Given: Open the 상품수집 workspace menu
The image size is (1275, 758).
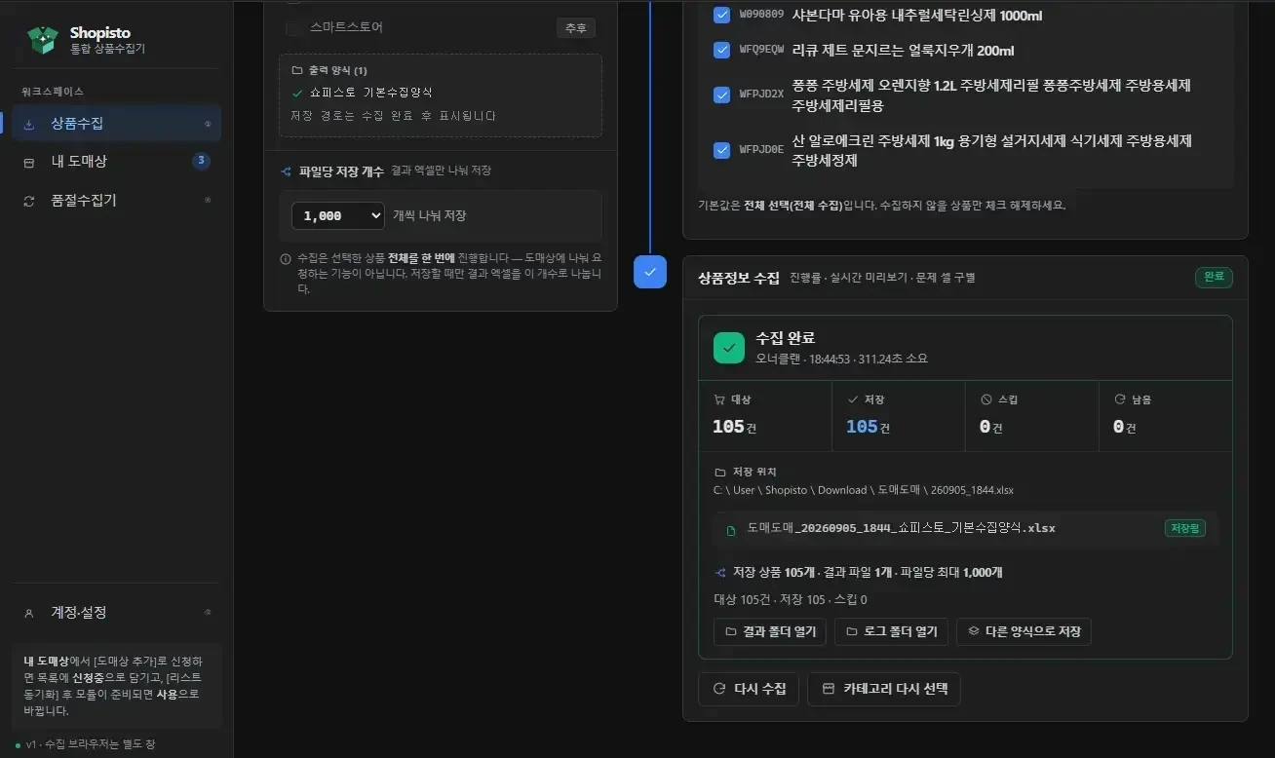Looking at the screenshot, I should tap(116, 124).
